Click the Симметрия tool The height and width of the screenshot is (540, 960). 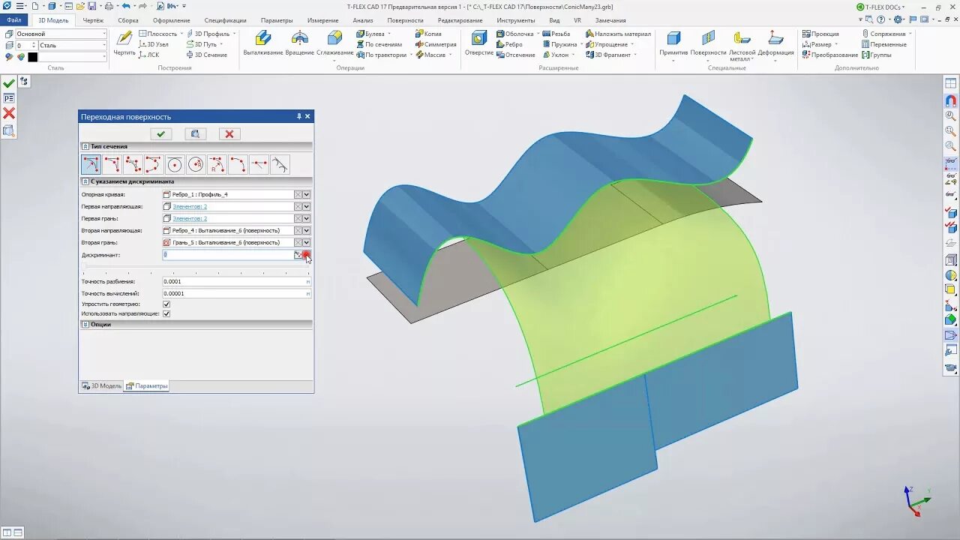[435, 44]
